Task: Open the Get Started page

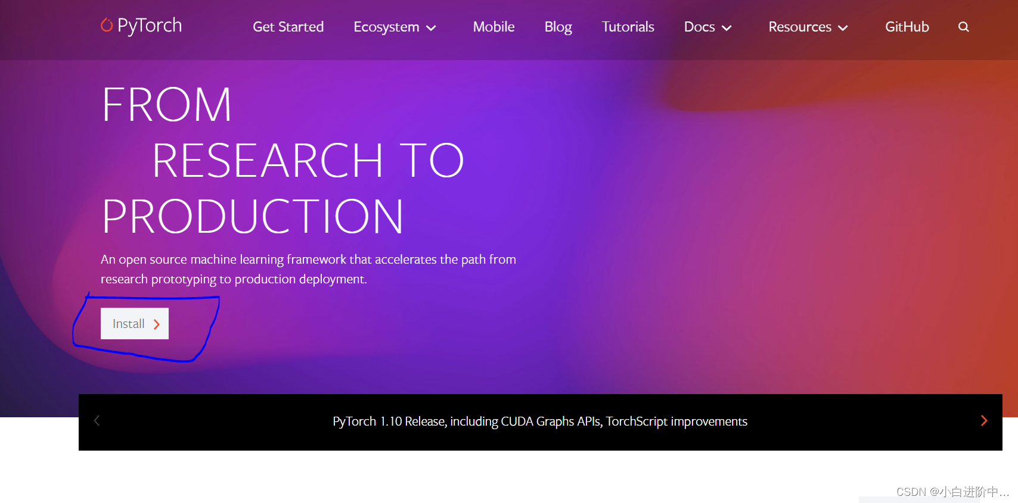Action: point(288,27)
